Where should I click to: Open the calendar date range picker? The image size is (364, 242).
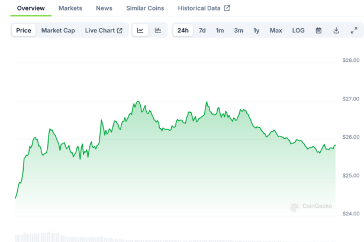318,31
